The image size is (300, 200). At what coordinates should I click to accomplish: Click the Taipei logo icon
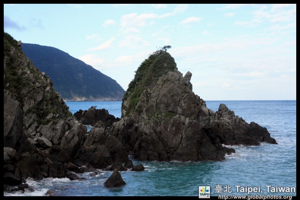click(x=204, y=191)
